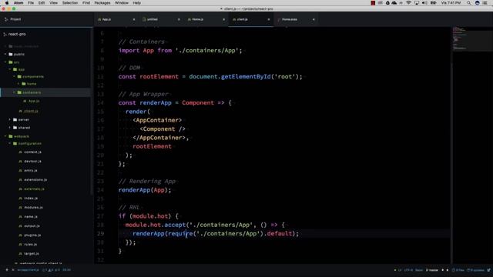Click the JS file icon beside output.js
The width and height of the screenshot is (493, 277).
click(x=21, y=225)
